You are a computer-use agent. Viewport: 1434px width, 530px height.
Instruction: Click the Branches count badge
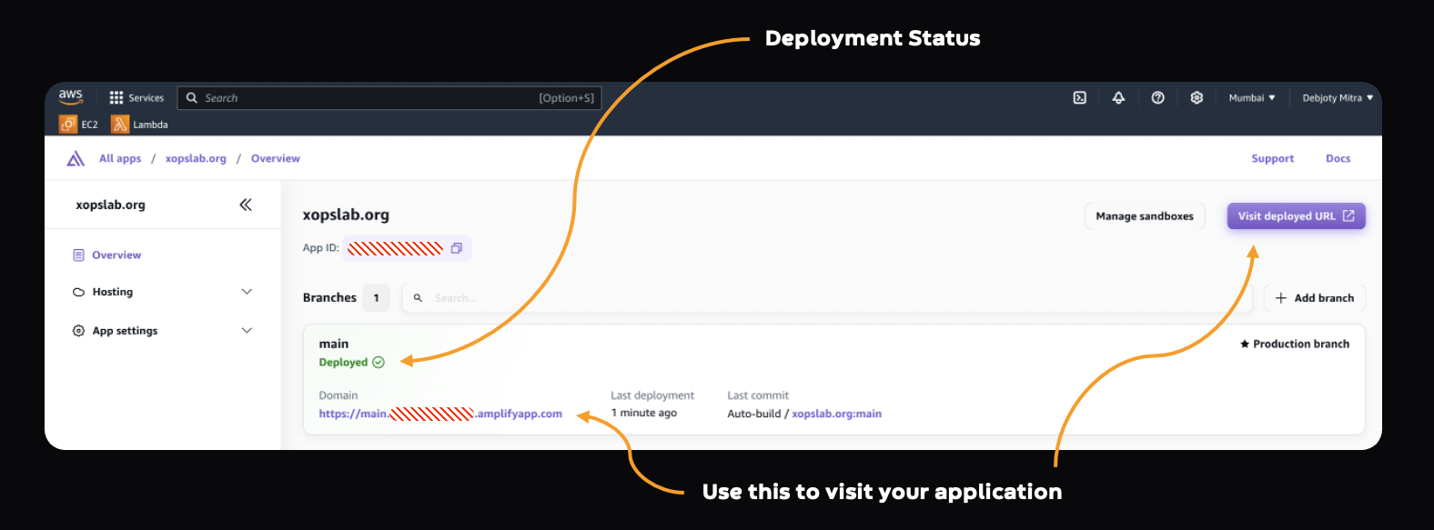(376, 298)
